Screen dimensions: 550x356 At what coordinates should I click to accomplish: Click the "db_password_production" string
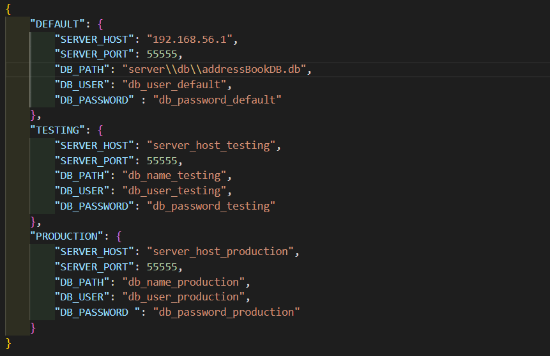point(226,312)
